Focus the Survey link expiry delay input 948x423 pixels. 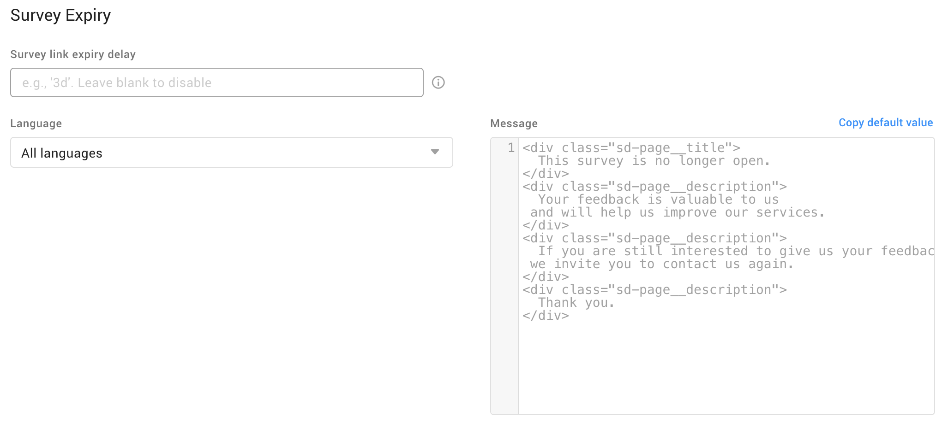pos(216,82)
